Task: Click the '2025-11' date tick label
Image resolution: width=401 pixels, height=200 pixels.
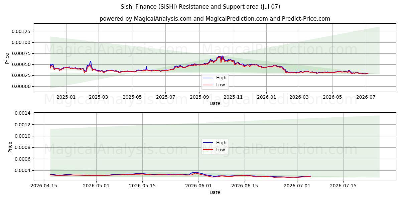Action: click(x=233, y=97)
